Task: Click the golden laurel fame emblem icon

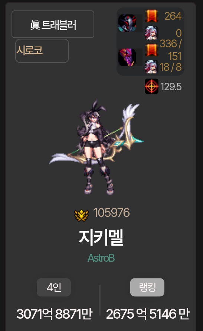Action: pos(82,215)
